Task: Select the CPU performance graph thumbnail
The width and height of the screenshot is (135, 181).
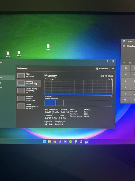Action: pyautogui.click(x=21, y=76)
